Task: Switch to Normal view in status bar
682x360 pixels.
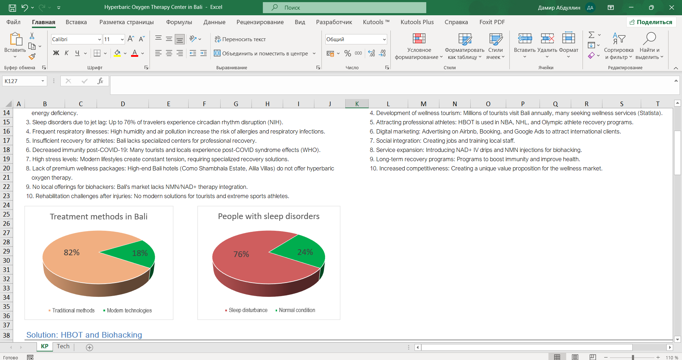Action: point(557,357)
